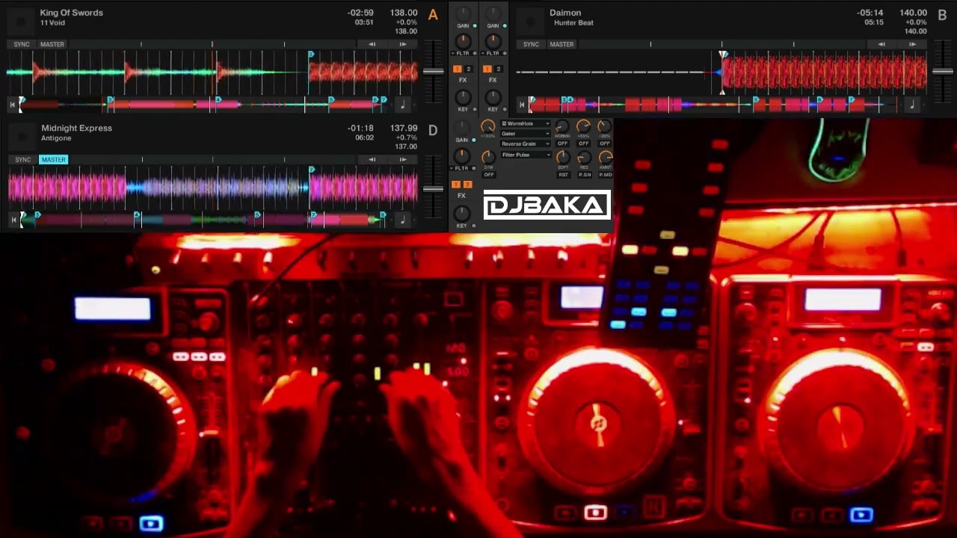
Task: Click Deck B tempo fader handle
Action: [942, 71]
